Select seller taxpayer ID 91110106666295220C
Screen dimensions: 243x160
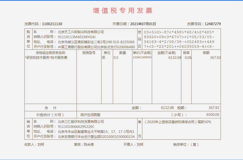[x=76, y=127]
